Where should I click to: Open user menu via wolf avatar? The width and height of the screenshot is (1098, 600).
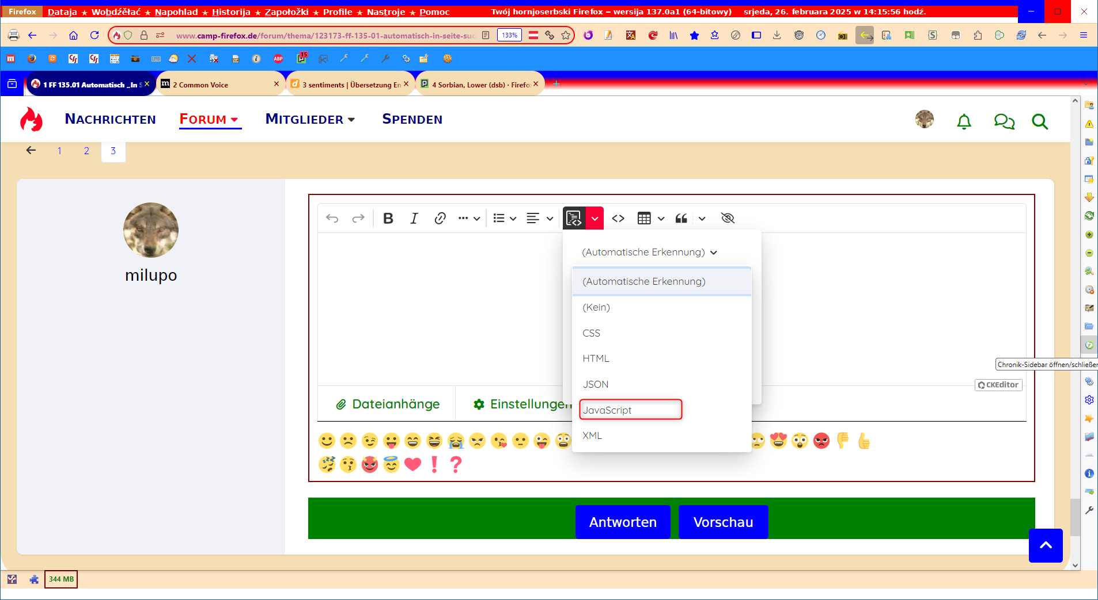[925, 119]
